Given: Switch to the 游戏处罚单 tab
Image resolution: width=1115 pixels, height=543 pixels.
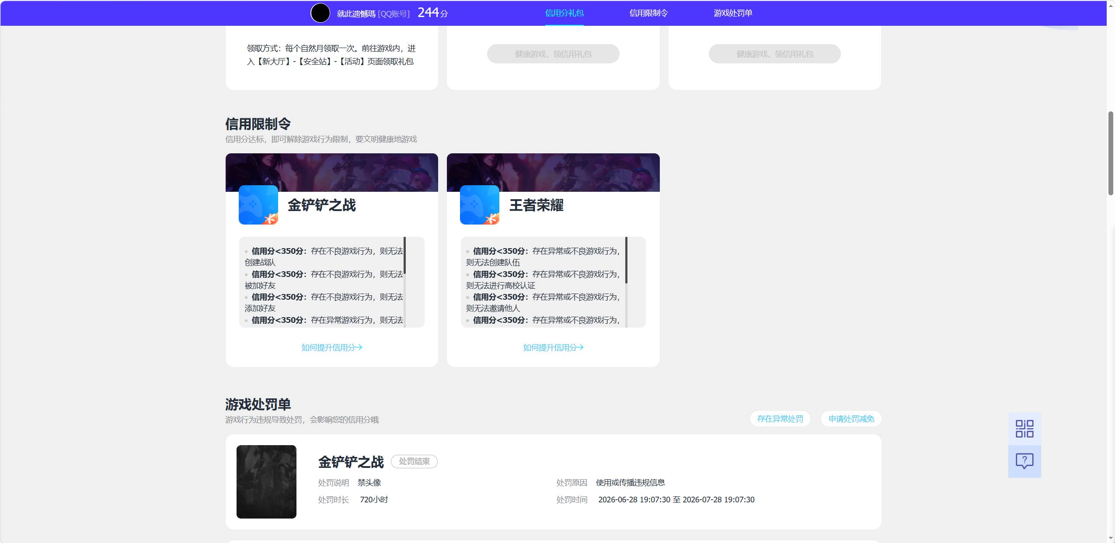Looking at the screenshot, I should point(733,13).
